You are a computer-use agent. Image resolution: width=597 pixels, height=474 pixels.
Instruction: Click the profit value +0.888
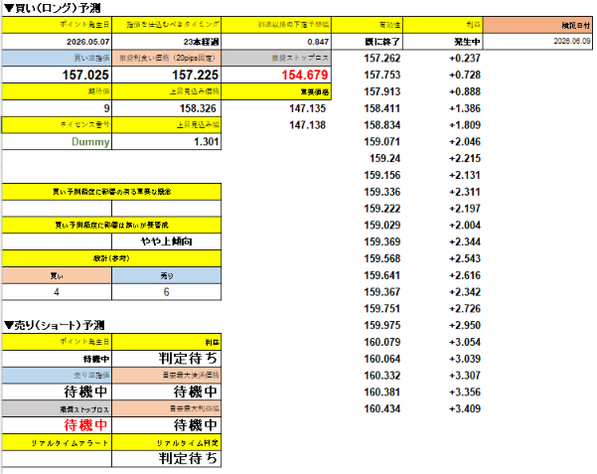[x=465, y=91]
